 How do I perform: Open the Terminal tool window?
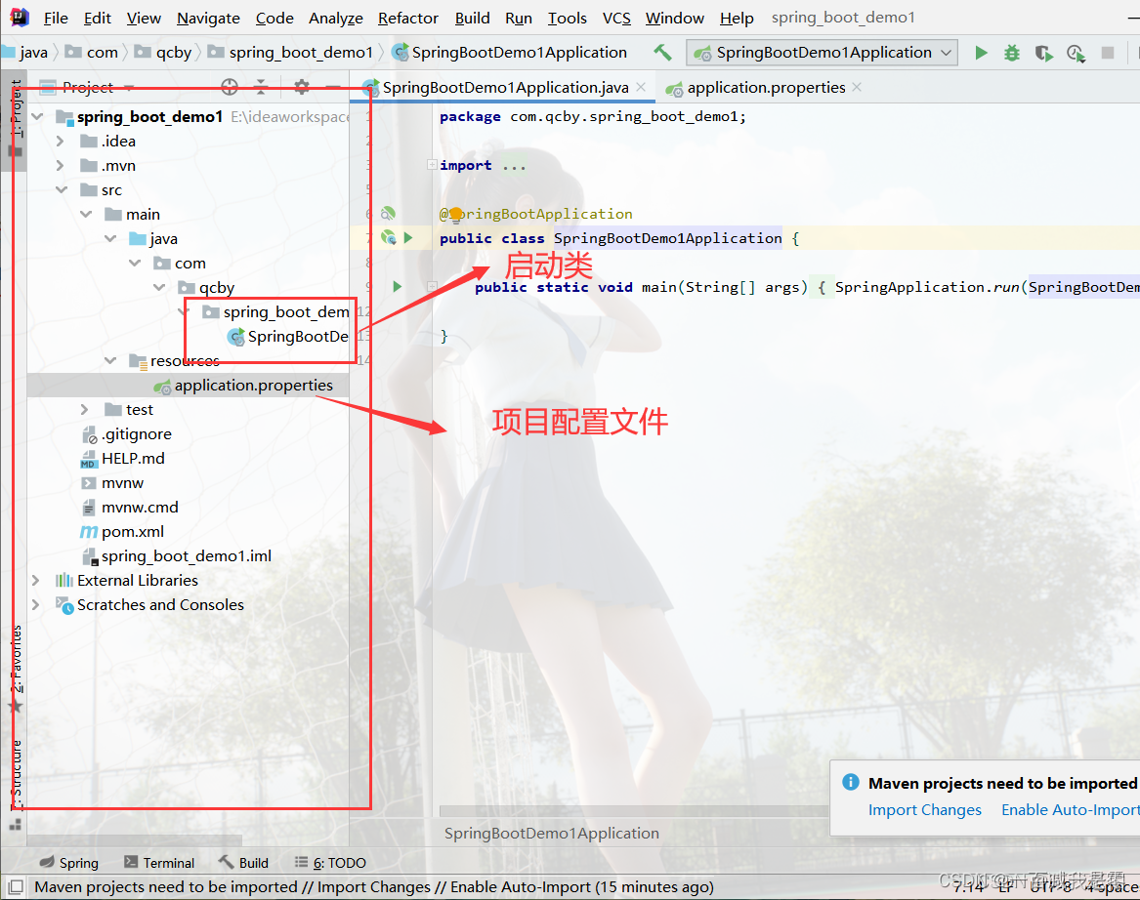(159, 862)
